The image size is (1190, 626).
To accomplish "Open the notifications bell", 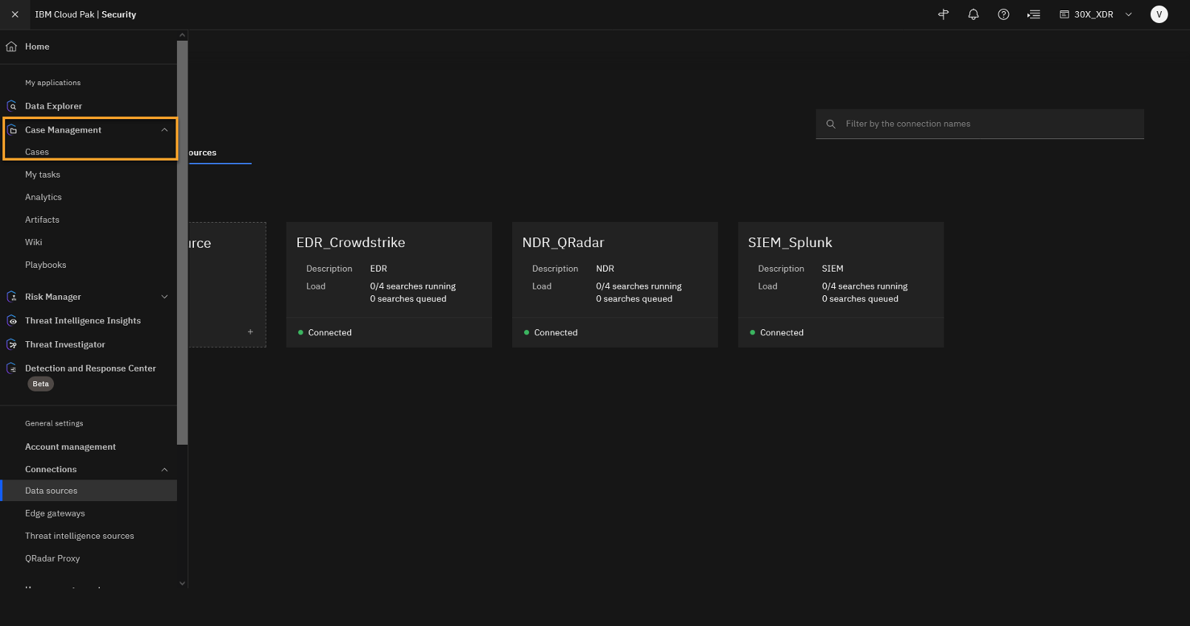I will [973, 14].
